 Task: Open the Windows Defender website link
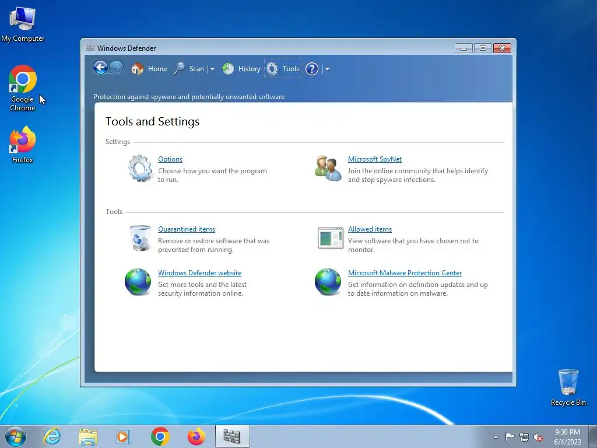click(x=199, y=273)
